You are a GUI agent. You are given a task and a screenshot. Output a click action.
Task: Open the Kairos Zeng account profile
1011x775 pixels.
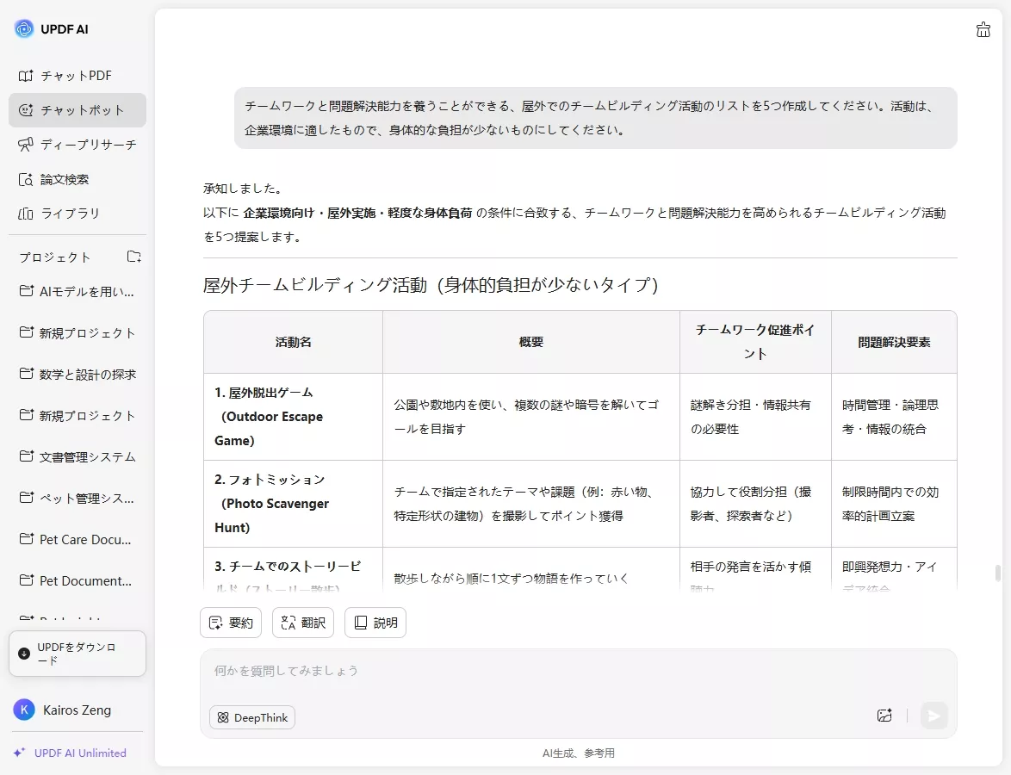click(x=77, y=710)
